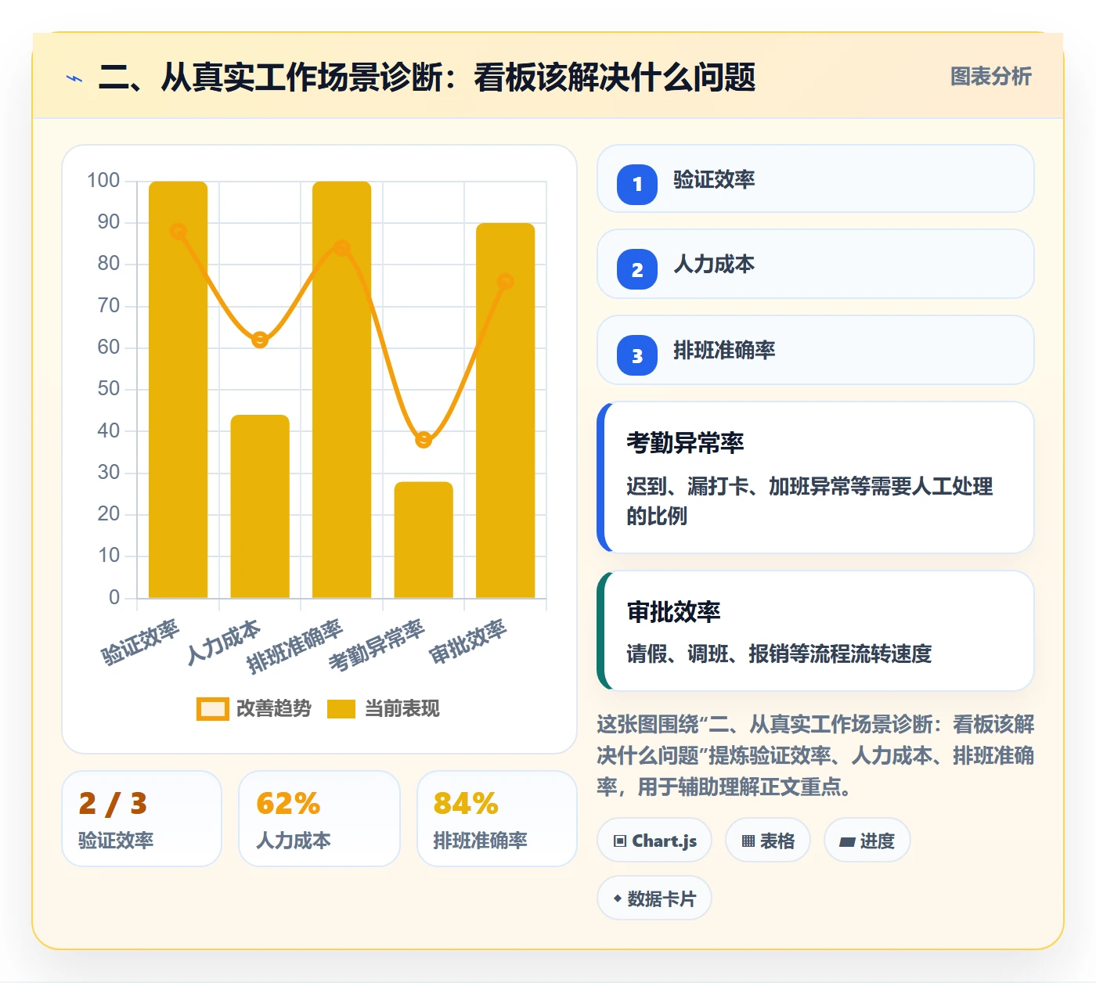Click the blue number 3 badge
Screen dimensions: 1096x983
(637, 355)
